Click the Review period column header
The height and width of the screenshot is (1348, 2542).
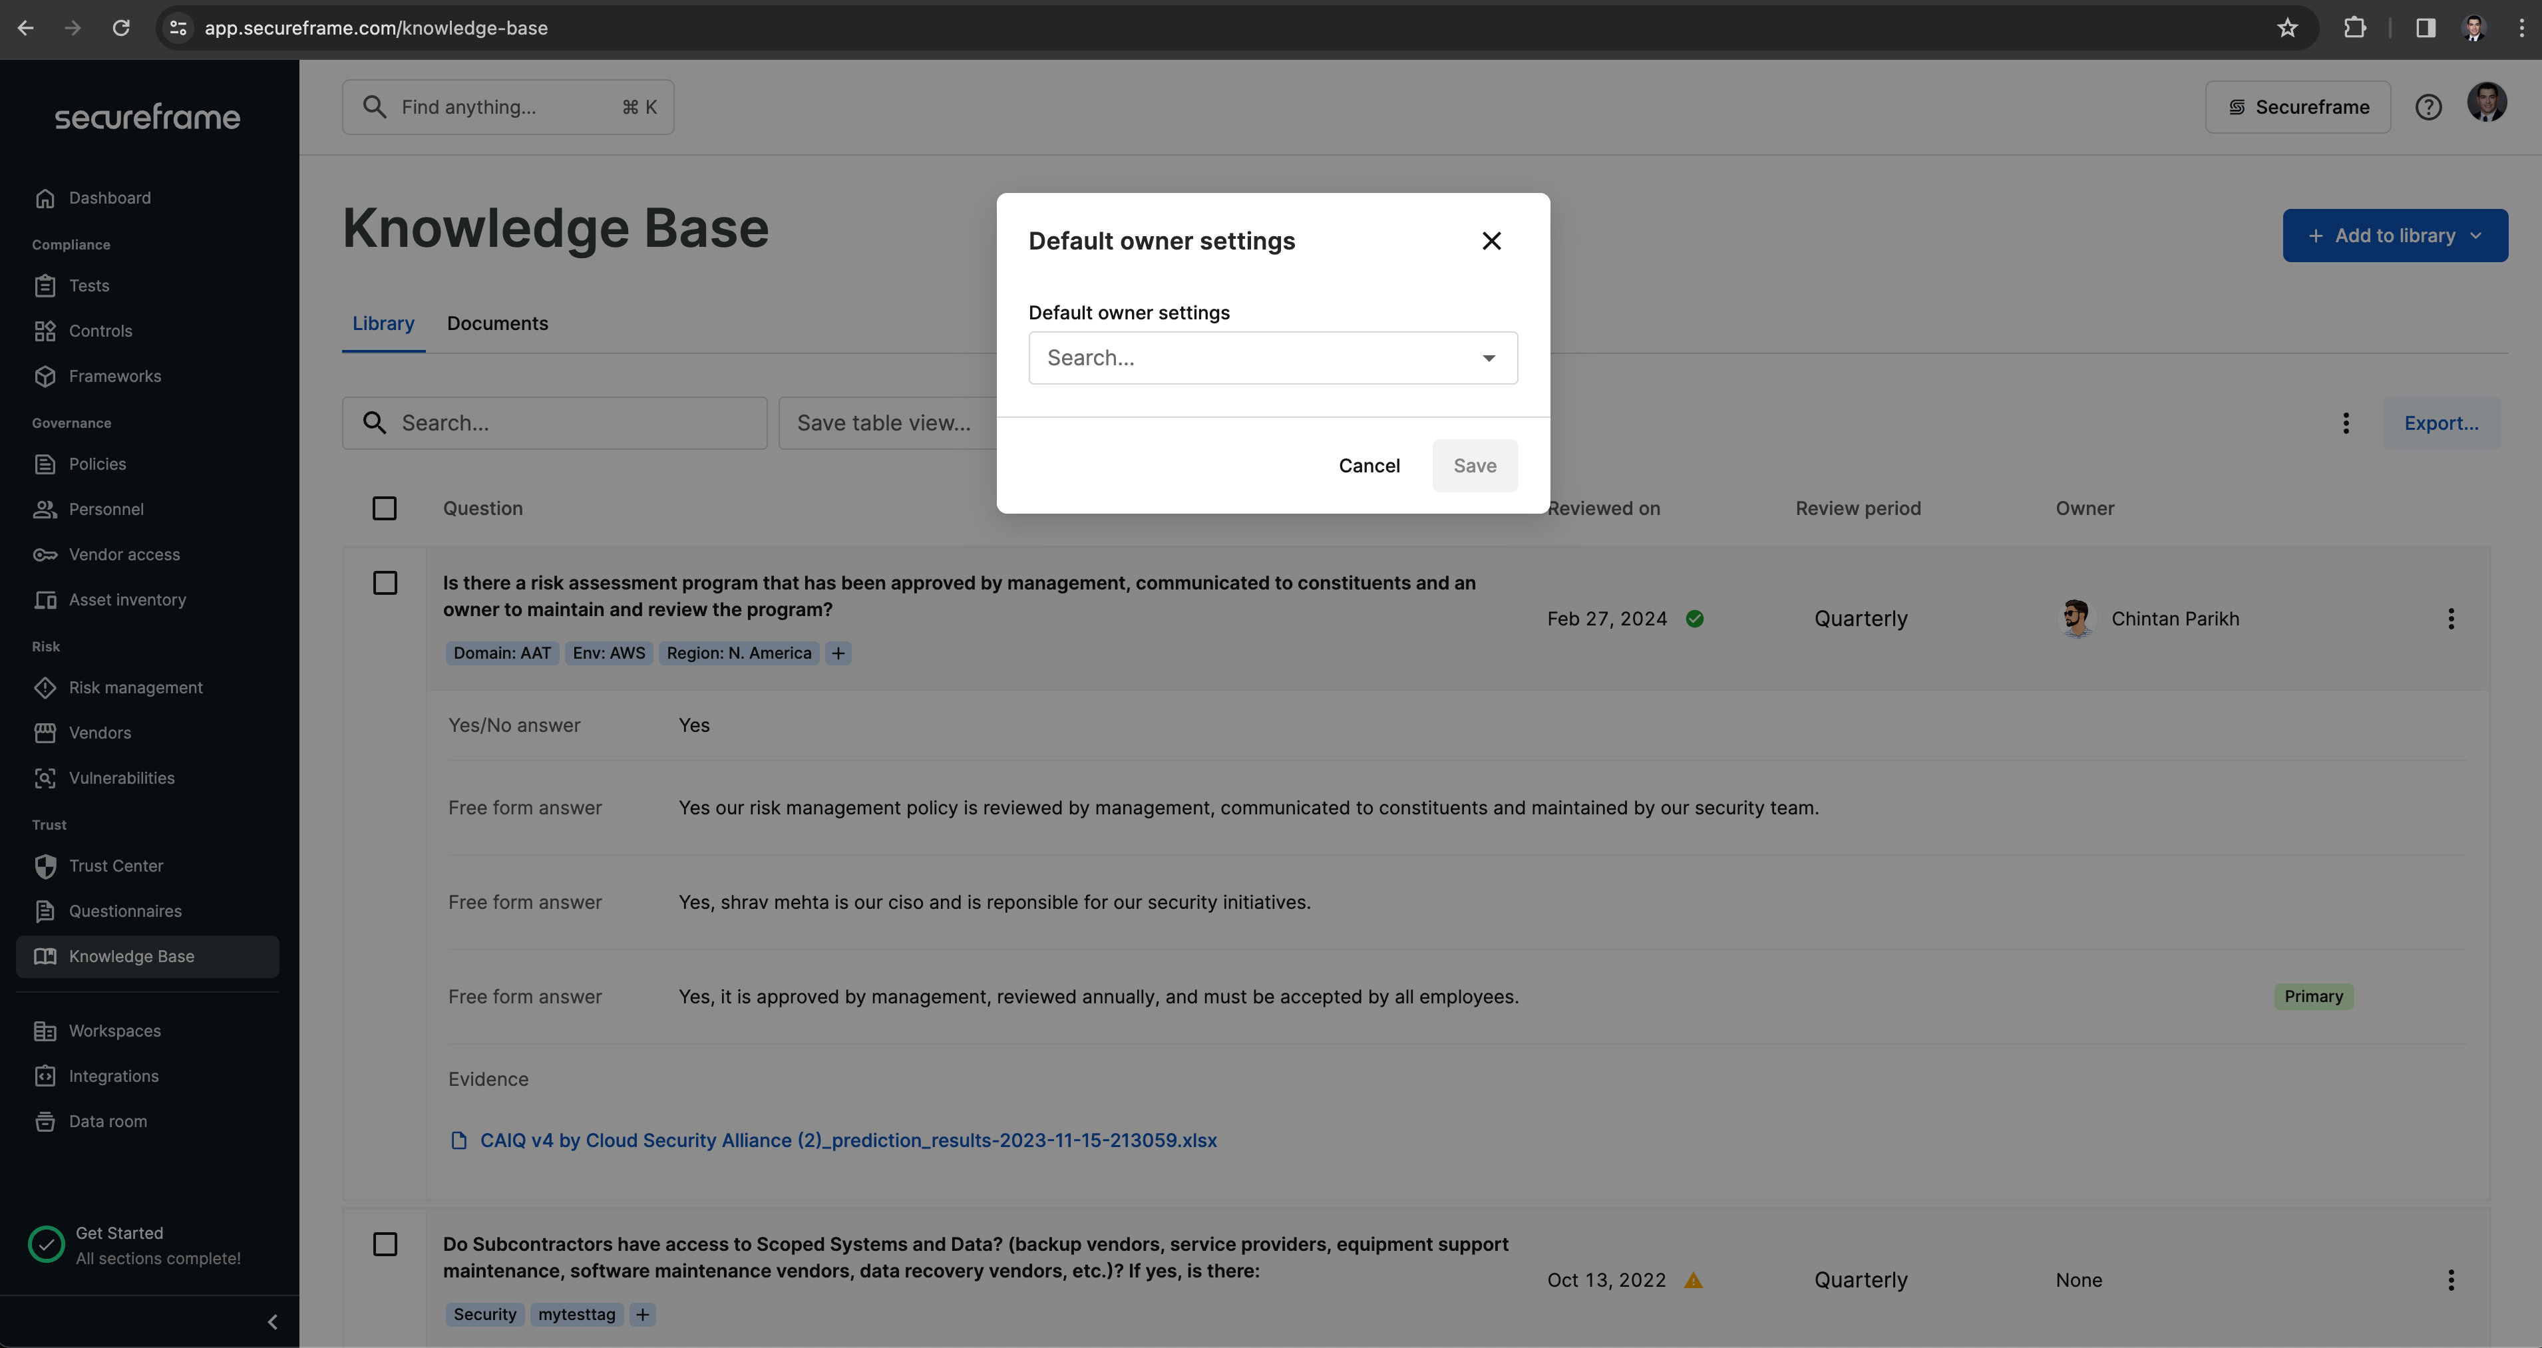[1857, 509]
